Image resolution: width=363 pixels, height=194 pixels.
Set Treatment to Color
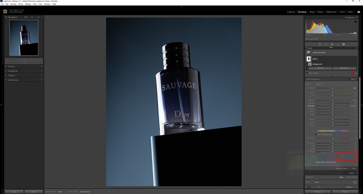pos(341,177)
